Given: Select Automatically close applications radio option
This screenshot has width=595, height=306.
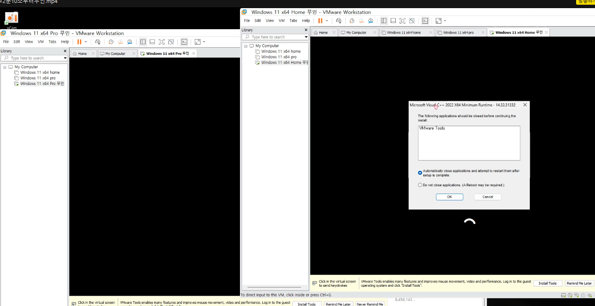Looking at the screenshot, I should click(420, 173).
